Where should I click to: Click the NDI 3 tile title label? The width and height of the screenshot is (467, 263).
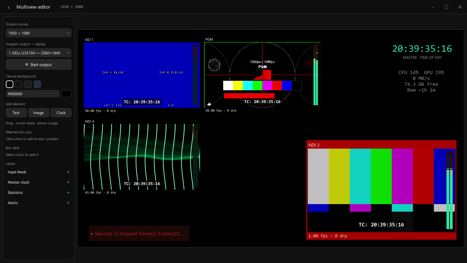314,145
